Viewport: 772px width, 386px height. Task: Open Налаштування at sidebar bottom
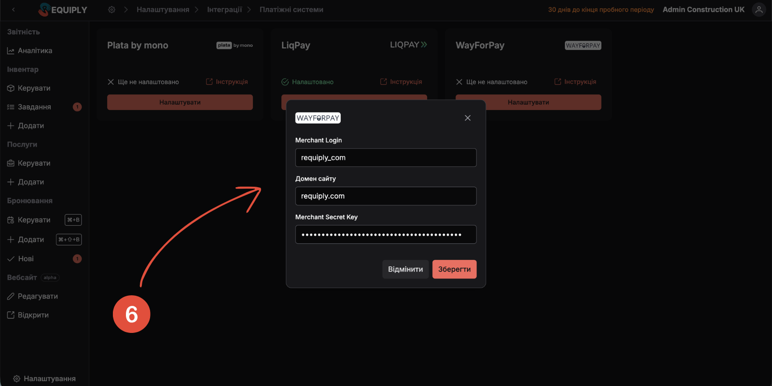44,379
